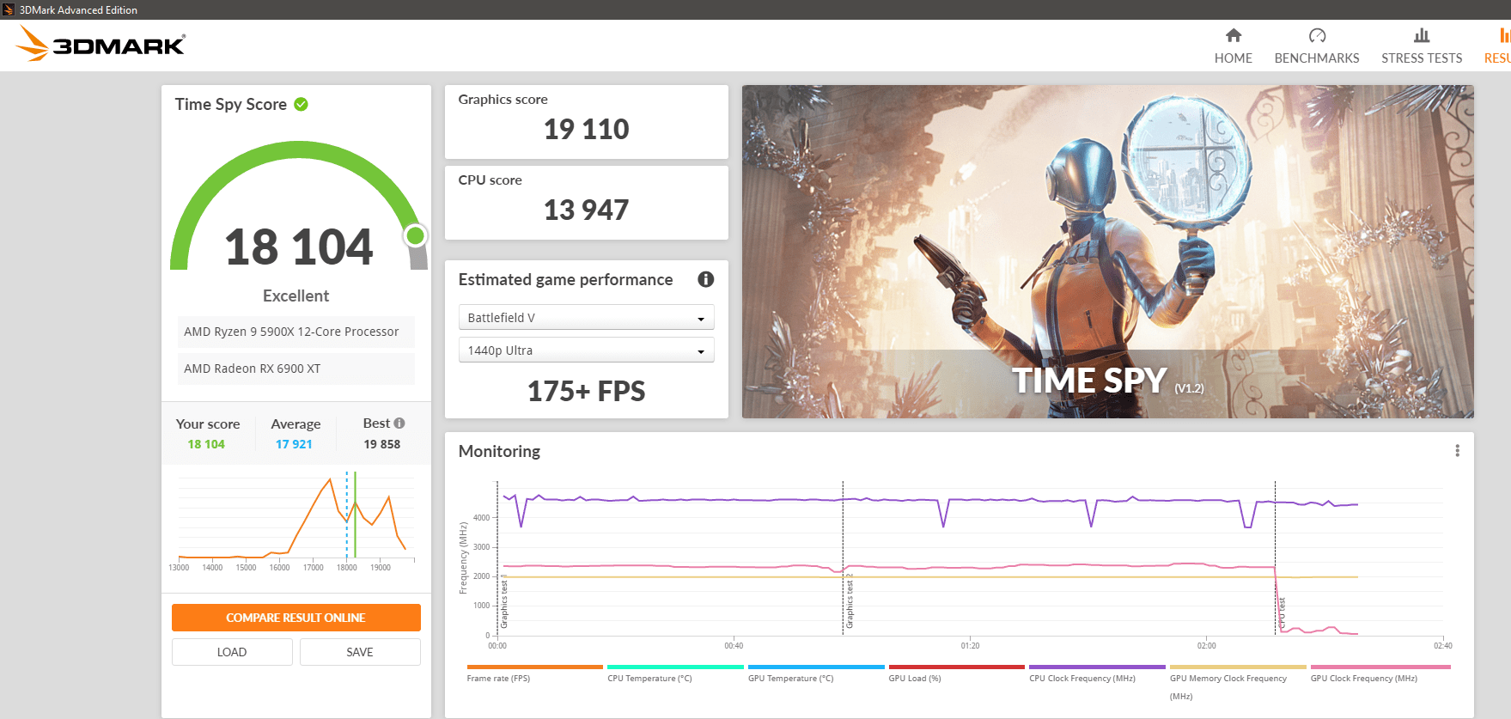Click the Monitoring section heading
Screen dimensions: 1511x719
coord(499,451)
